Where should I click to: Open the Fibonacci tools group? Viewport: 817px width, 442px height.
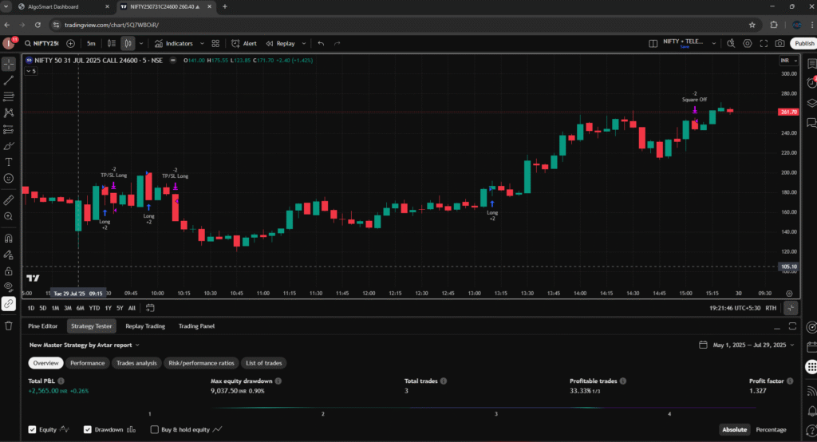pos(9,97)
